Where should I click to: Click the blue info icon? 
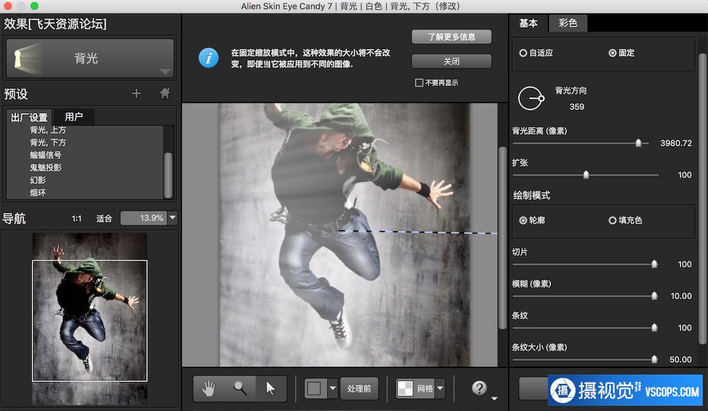point(209,58)
